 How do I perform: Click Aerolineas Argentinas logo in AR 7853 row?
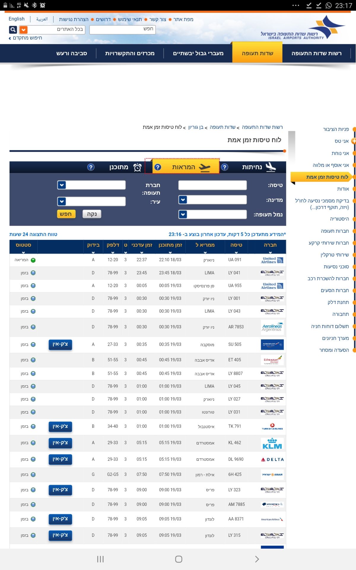click(x=272, y=327)
